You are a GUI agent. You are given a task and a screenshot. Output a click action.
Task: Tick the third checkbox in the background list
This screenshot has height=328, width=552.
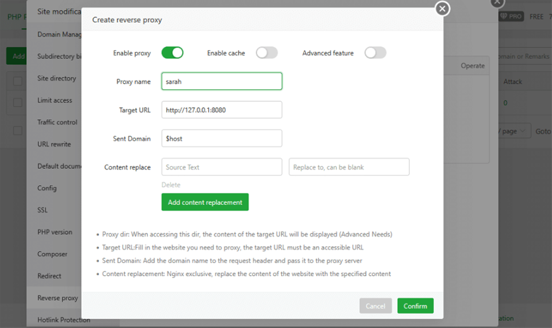click(18, 131)
